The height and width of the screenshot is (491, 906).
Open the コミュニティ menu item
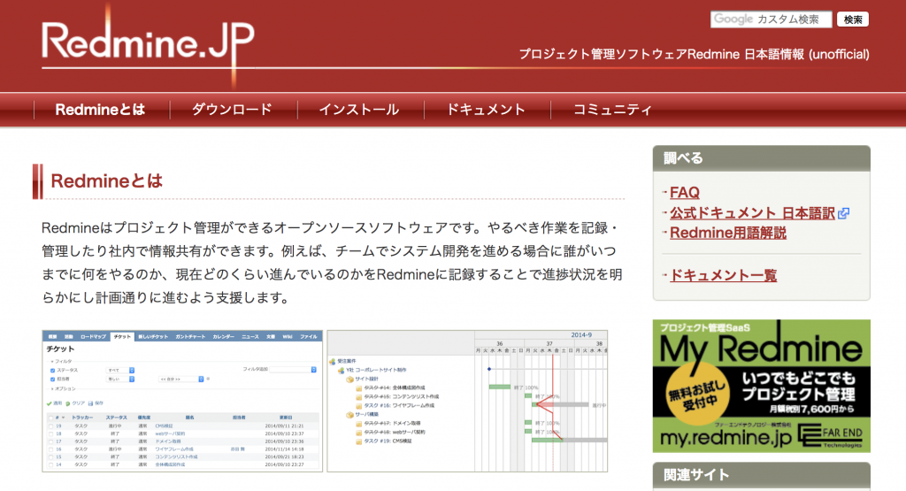click(x=612, y=109)
